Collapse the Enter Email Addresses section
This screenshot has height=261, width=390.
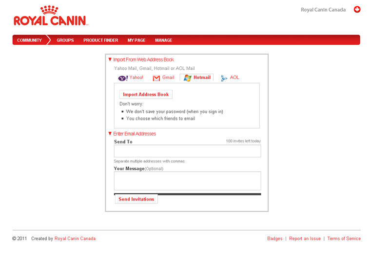click(x=110, y=134)
